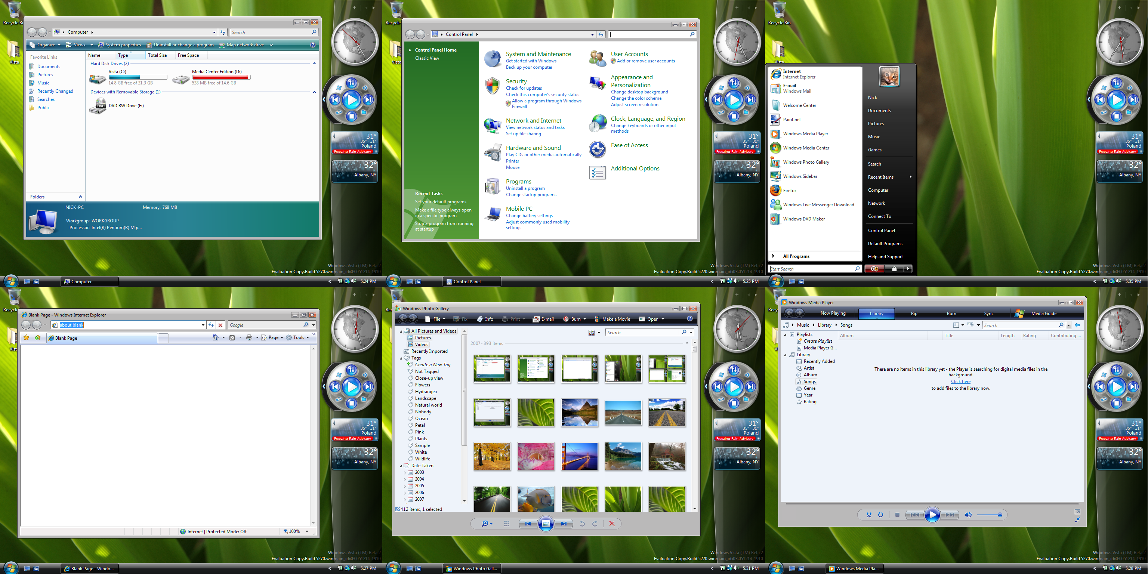Click the 'Click here' link in Media Player
Screen dimensions: 1148x574
pos(960,382)
